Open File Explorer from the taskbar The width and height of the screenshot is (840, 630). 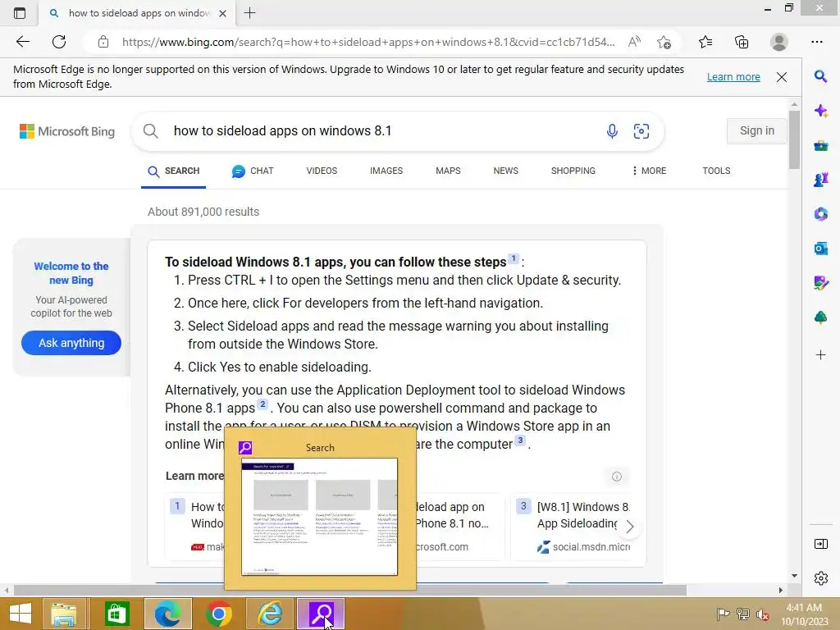coord(64,614)
